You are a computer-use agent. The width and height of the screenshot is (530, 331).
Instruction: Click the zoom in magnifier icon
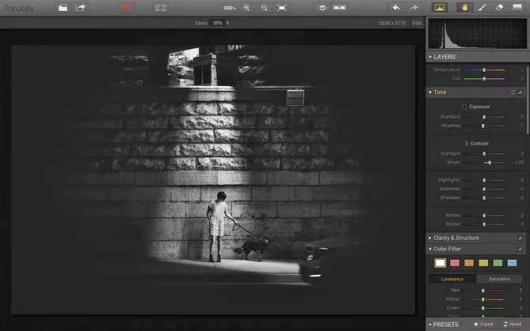[x=247, y=7]
